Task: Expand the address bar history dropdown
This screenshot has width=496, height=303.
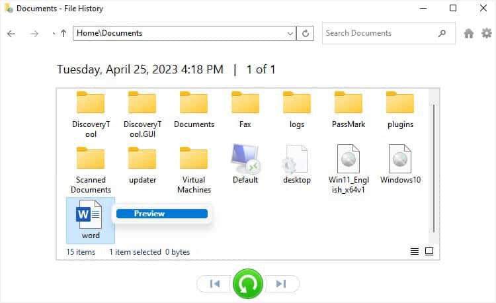Action: tap(290, 33)
